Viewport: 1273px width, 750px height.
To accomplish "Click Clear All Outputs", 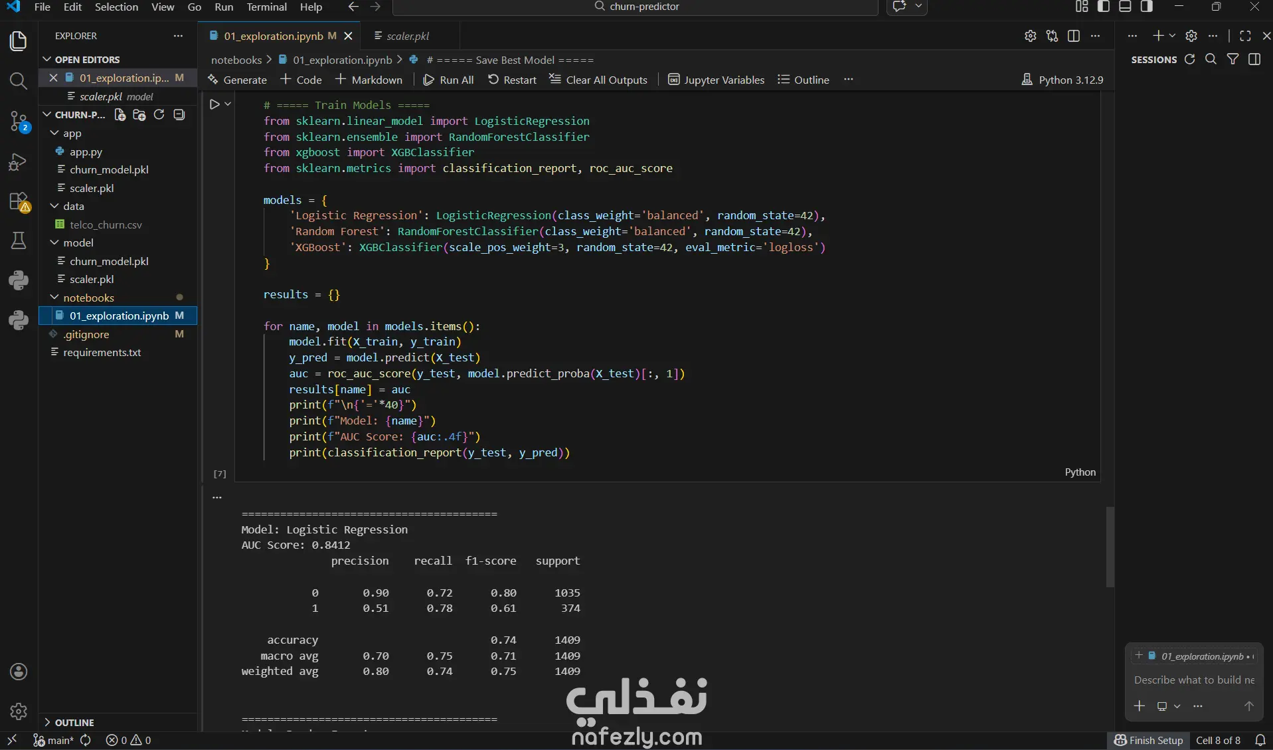I will point(598,80).
